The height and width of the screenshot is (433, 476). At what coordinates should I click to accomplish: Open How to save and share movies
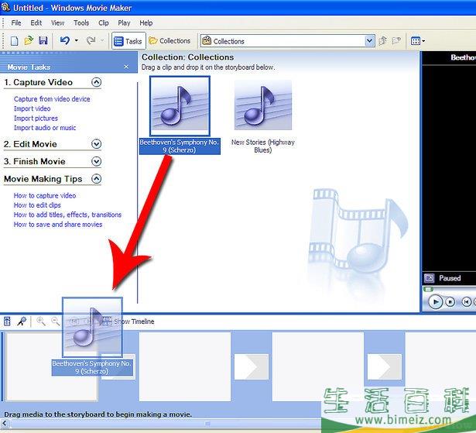click(58, 225)
